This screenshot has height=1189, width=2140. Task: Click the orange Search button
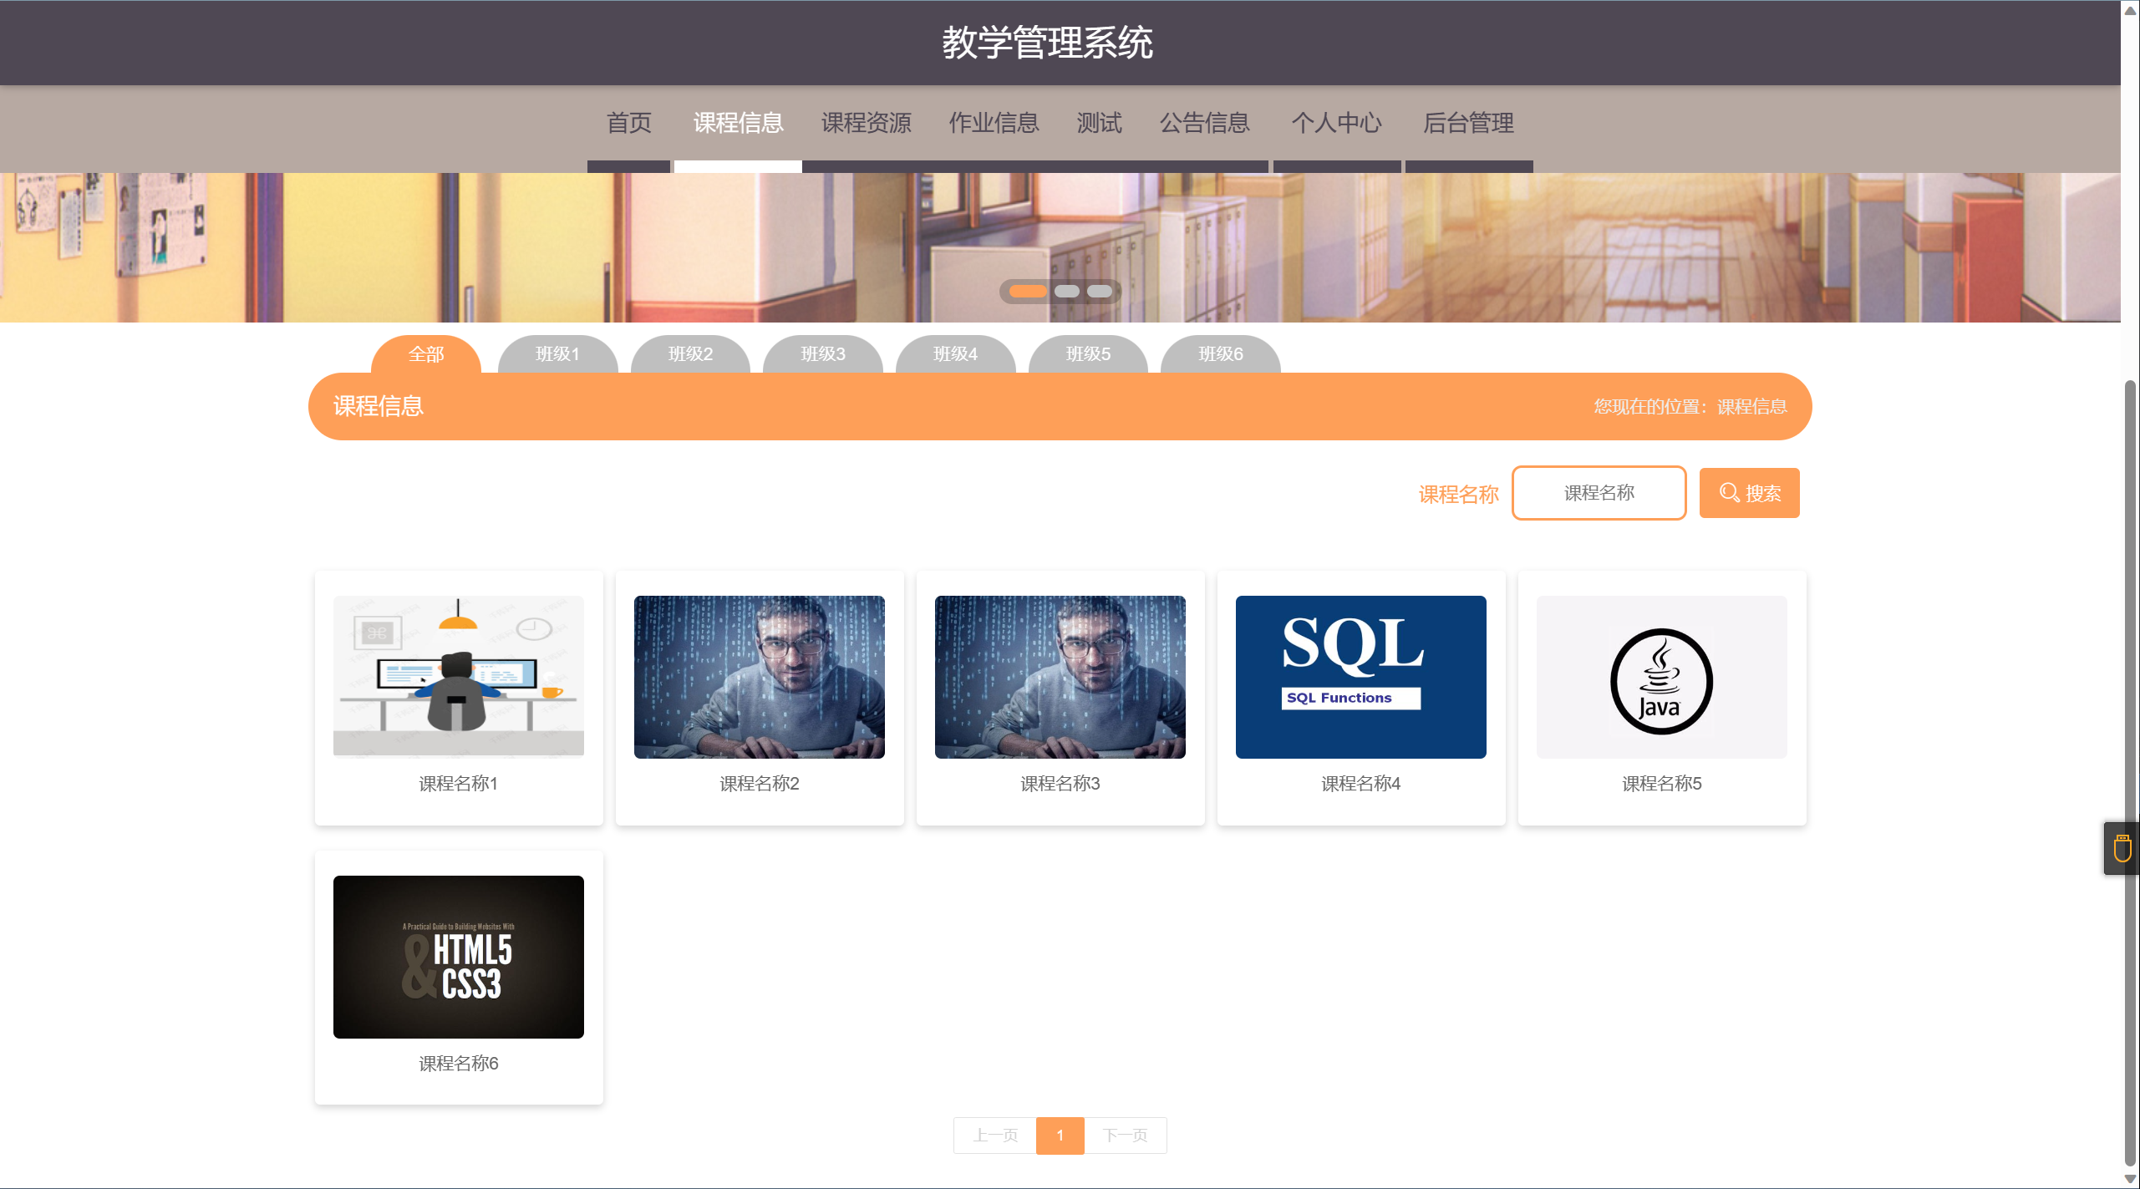[1748, 493]
